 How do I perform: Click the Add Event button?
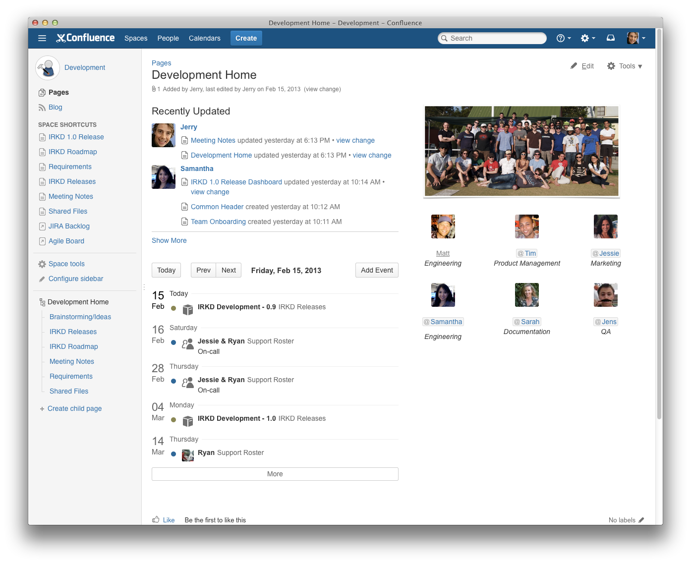[377, 270]
